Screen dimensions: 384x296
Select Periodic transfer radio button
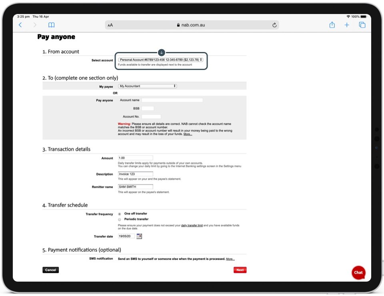[x=120, y=220]
